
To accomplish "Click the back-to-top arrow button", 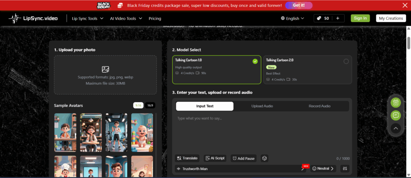I will pos(395,128).
